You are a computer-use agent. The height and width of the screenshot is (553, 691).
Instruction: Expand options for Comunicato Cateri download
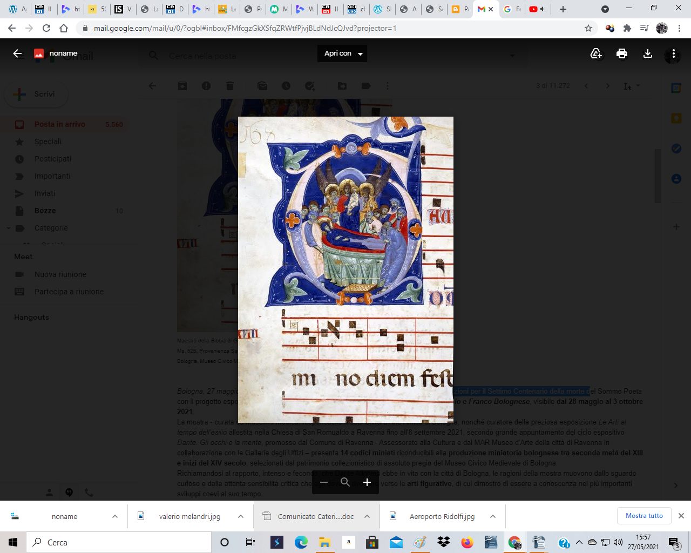click(x=367, y=516)
